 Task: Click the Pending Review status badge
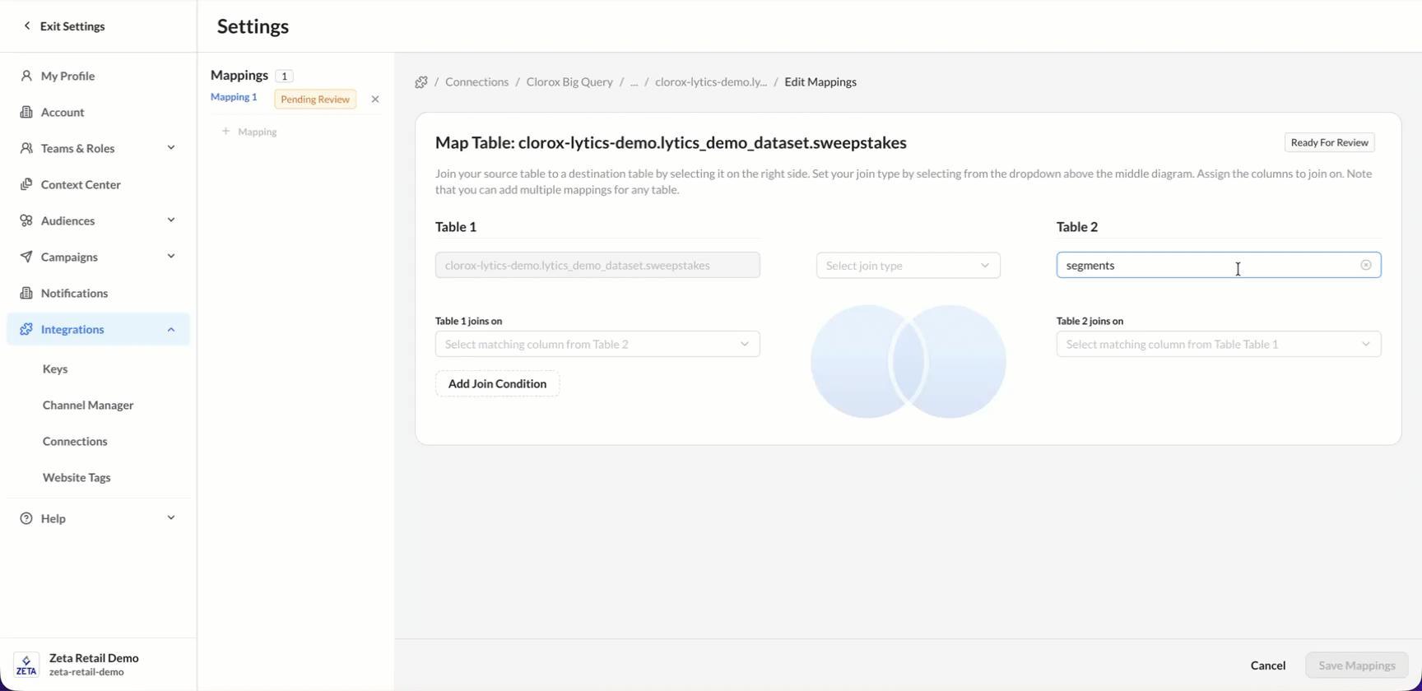coord(315,100)
